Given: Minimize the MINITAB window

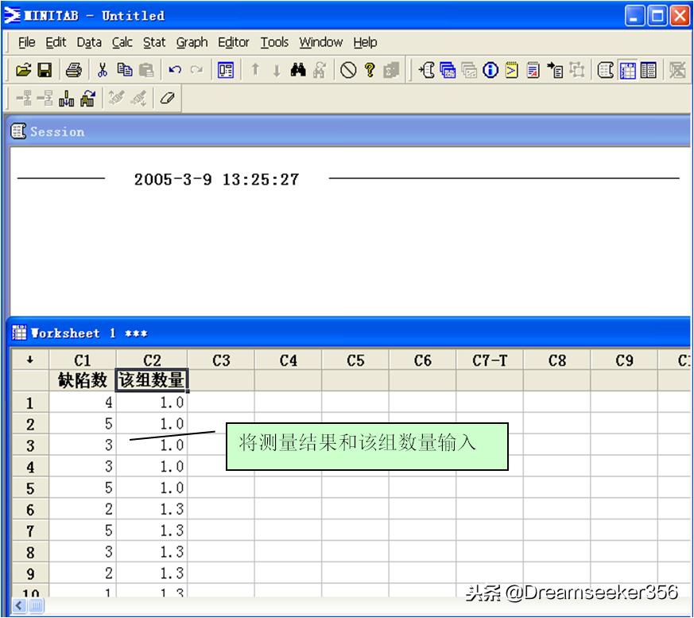Looking at the screenshot, I should click(x=634, y=16).
